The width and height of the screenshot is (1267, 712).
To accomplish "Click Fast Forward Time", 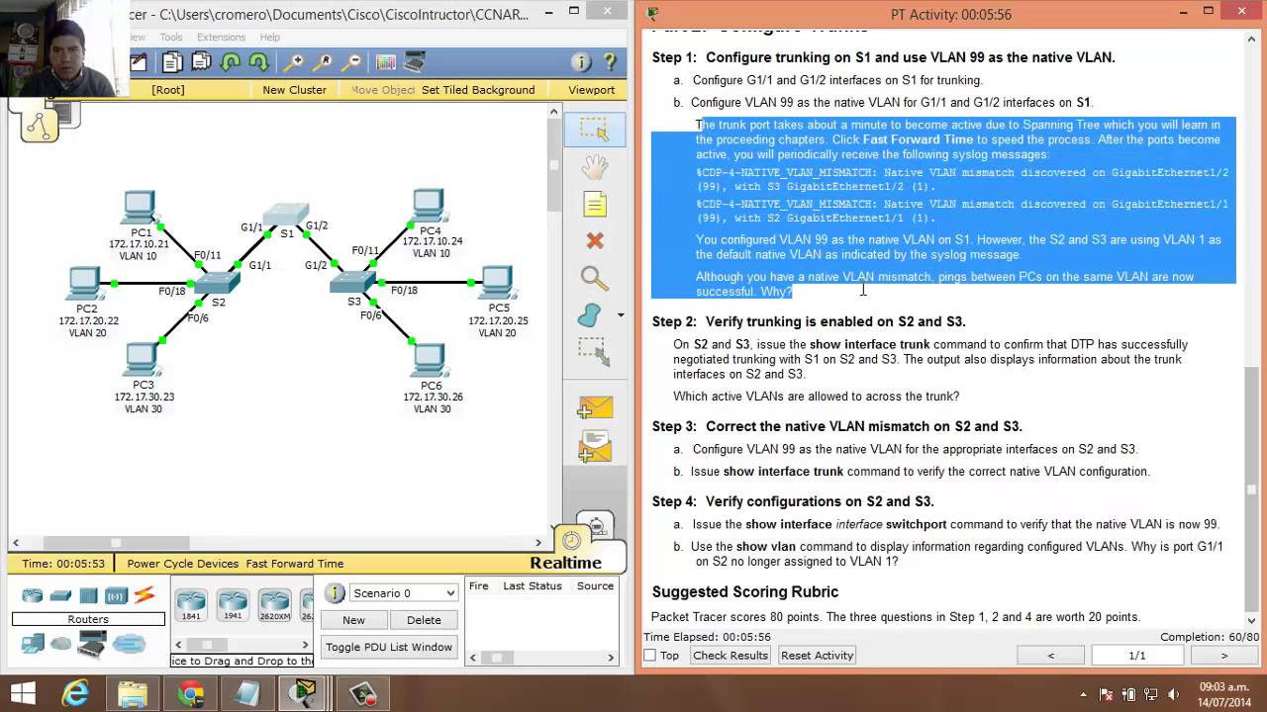I will coord(295,564).
